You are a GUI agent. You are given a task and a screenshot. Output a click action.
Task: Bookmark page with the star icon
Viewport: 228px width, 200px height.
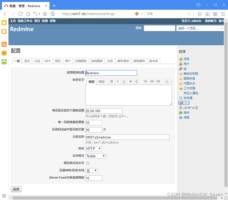pos(45,14)
